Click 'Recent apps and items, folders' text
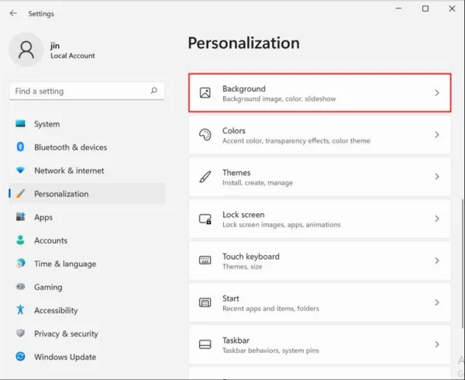 click(270, 309)
